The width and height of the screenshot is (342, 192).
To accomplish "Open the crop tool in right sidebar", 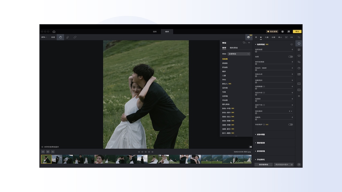I will pyautogui.click(x=299, y=62).
